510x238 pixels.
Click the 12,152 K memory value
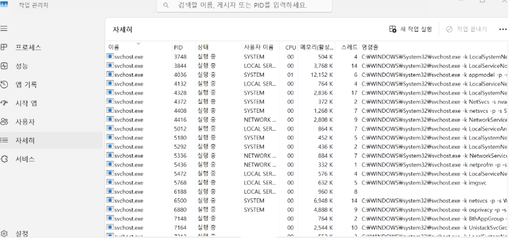pyautogui.click(x=321, y=74)
